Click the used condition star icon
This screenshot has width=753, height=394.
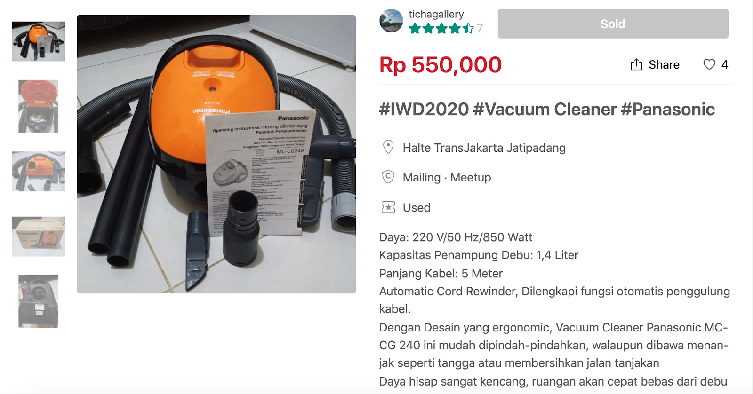(x=388, y=207)
